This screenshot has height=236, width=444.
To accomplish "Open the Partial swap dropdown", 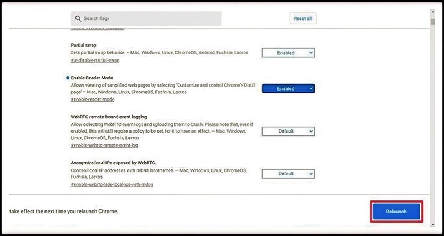I will (288, 53).
